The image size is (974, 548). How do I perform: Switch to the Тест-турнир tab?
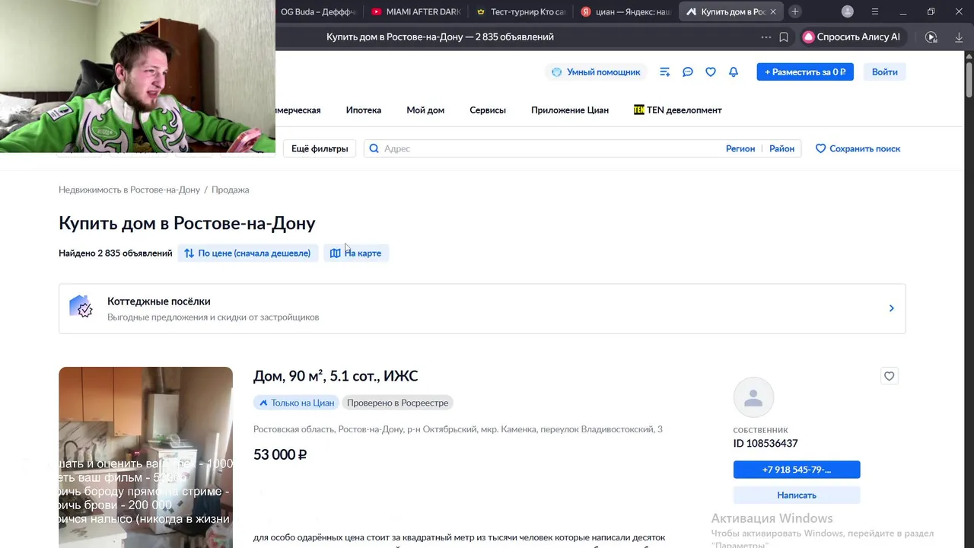pyautogui.click(x=520, y=11)
